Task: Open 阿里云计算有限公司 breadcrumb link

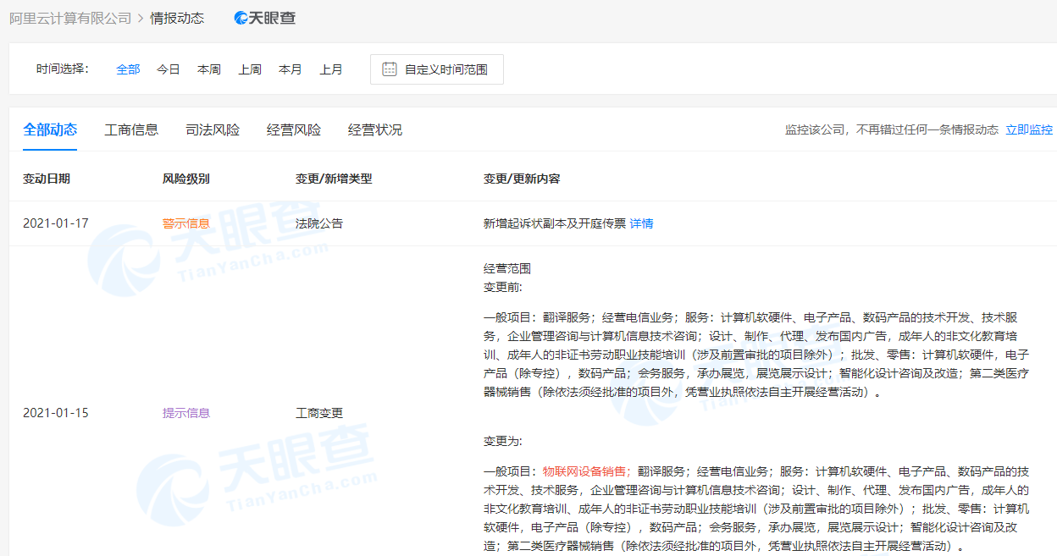Action: 70,18
